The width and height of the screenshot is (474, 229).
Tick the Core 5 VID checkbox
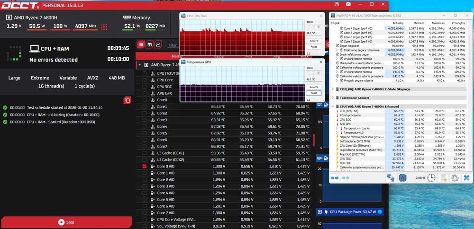click(x=144, y=200)
